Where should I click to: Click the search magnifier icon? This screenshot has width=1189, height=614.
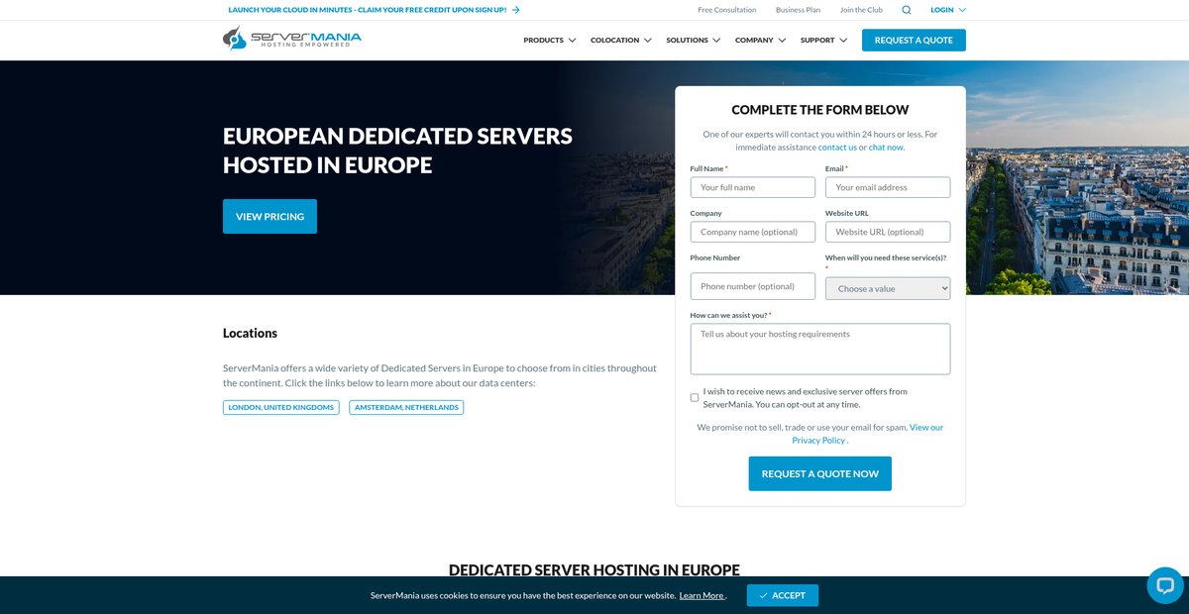point(906,10)
